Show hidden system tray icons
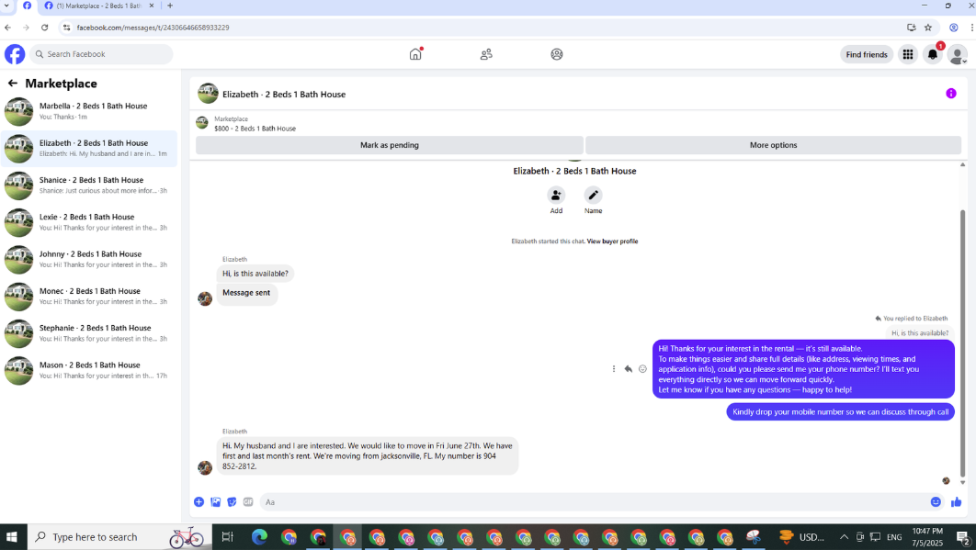Viewport: 976px width, 550px height. point(844,537)
